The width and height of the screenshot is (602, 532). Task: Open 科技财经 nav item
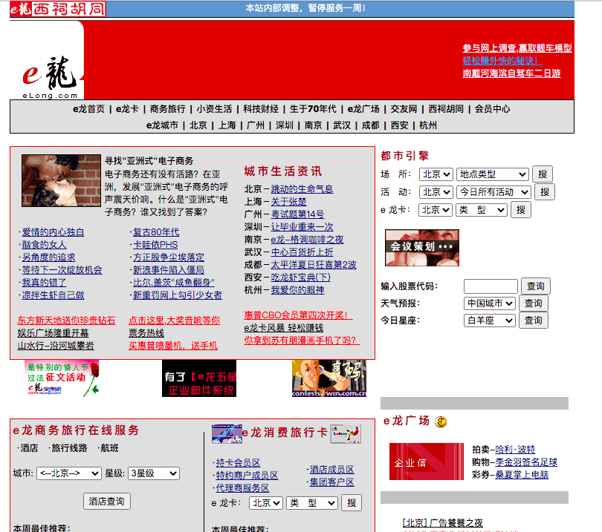coord(261,109)
